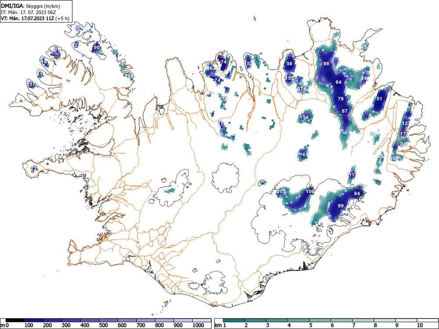Image resolution: width=439 pixels, height=329 pixels.
Task: Pick the dark teal swatch above km 1
Action: (234, 320)
